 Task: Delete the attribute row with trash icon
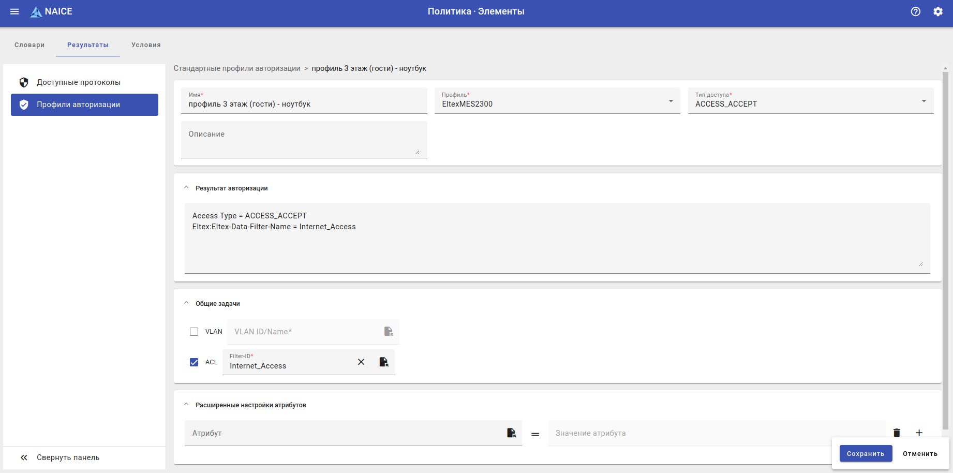897,433
